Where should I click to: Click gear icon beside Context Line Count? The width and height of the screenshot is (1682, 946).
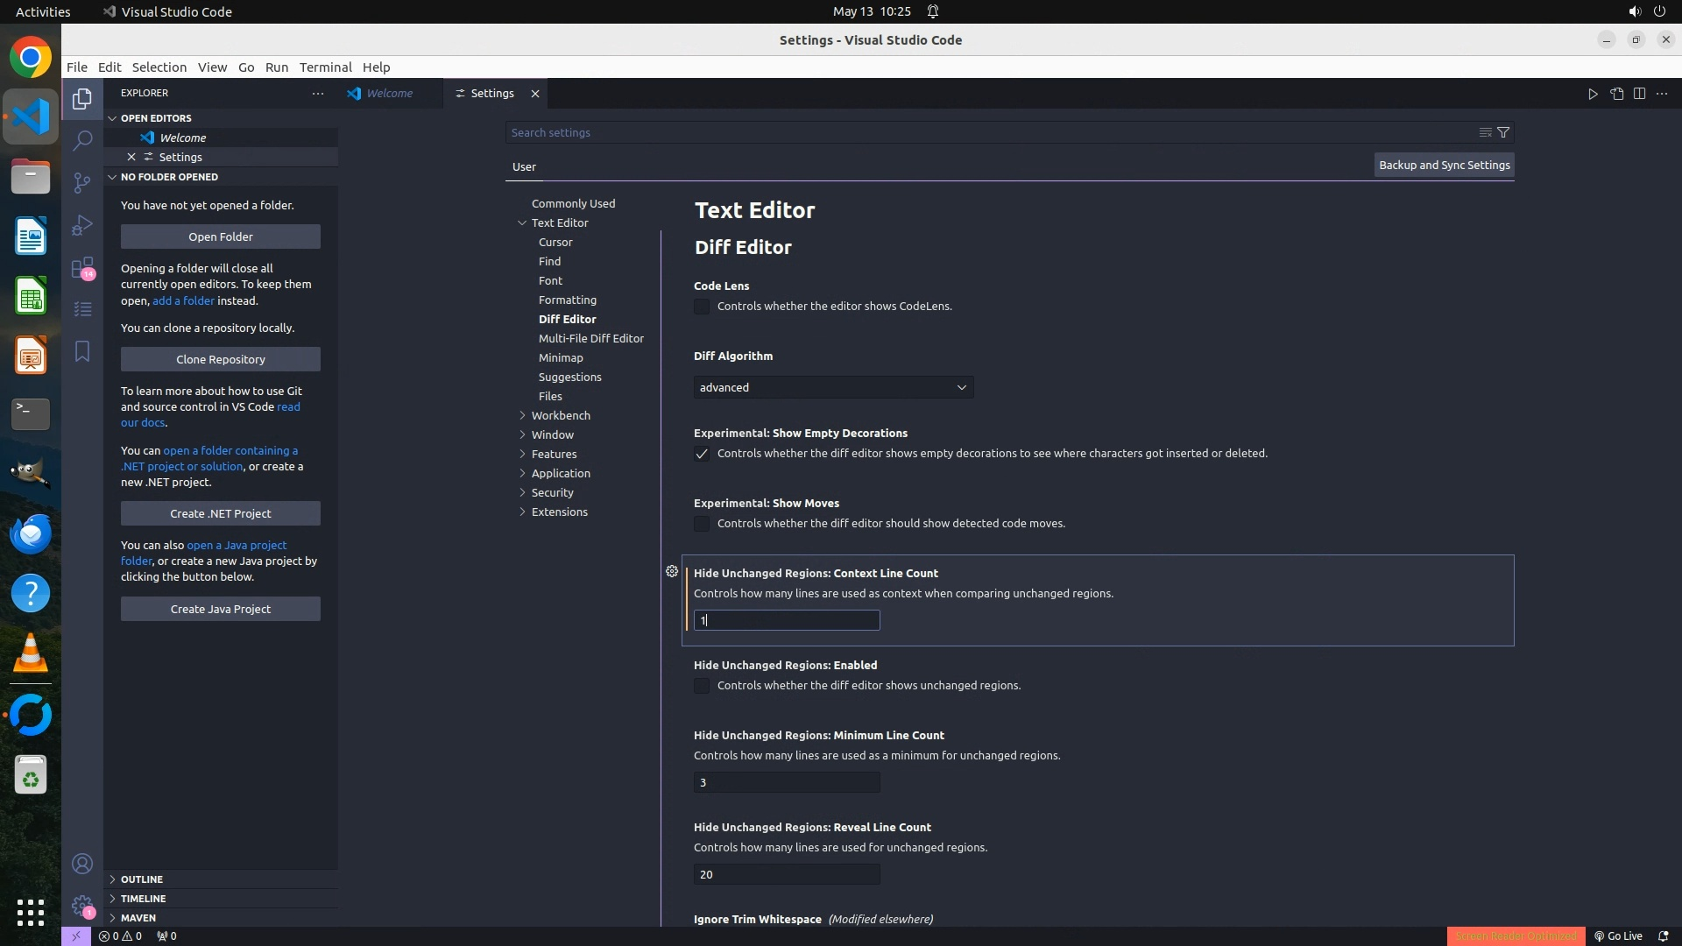(x=672, y=572)
